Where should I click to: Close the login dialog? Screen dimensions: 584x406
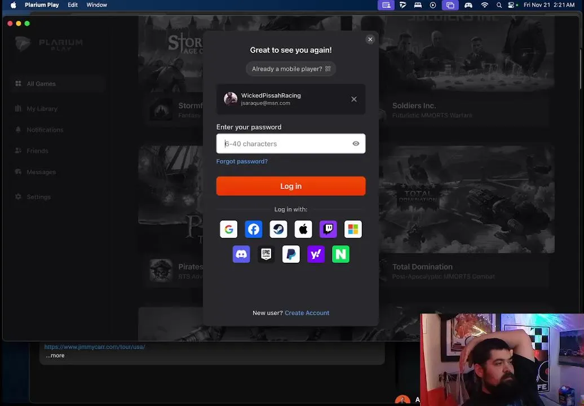(x=370, y=39)
